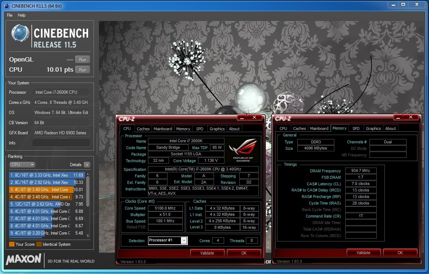429x274 pixels.
Task: Click the Details arrow button in Ranking
Action: 87,164
